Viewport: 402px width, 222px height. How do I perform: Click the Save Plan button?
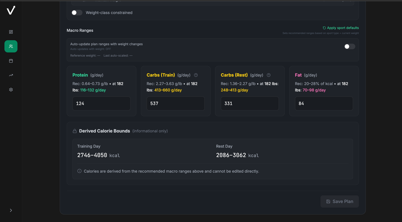339,202
